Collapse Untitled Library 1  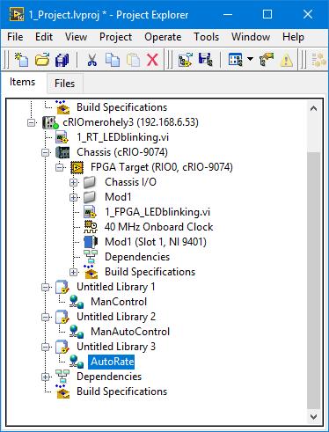(x=46, y=287)
